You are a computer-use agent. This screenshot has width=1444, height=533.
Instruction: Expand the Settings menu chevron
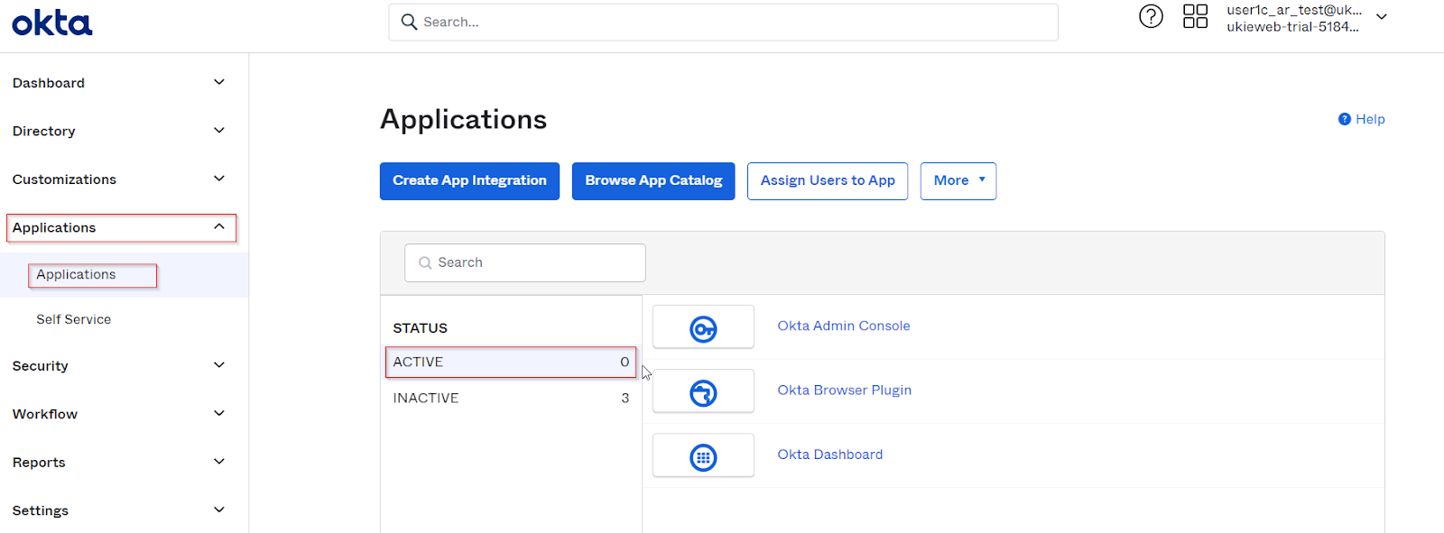[x=219, y=510]
